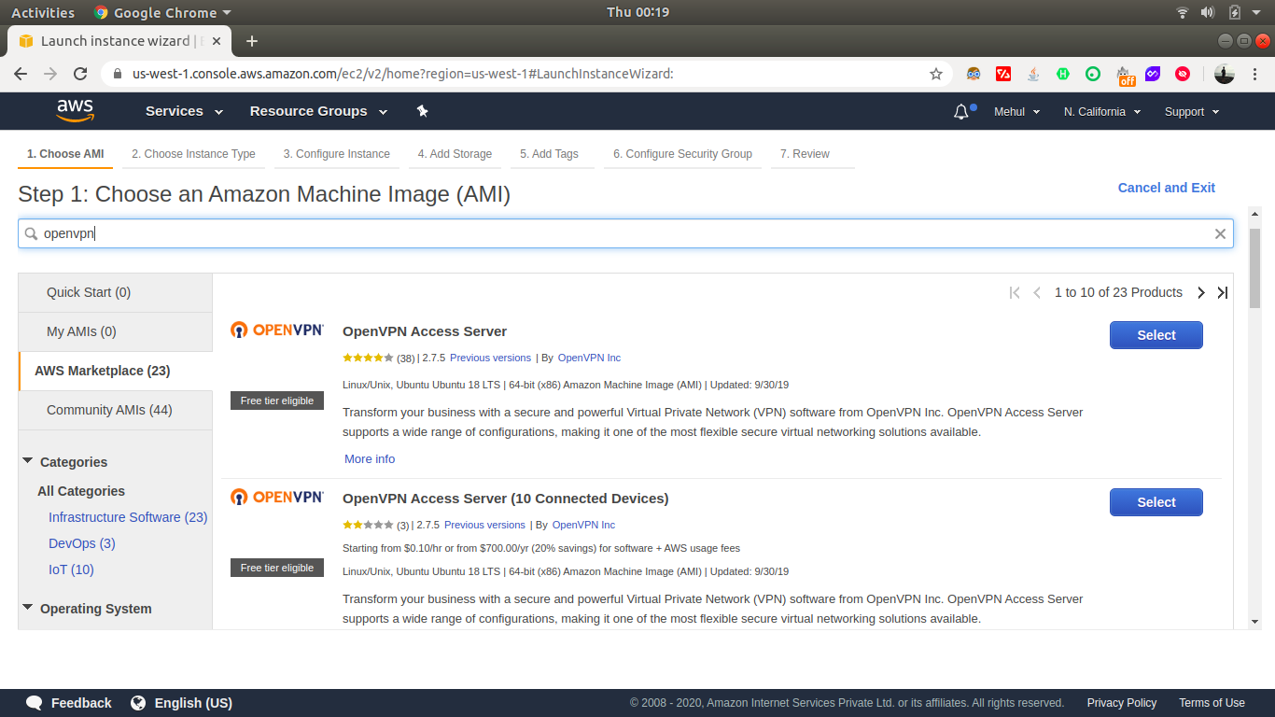Select the Quick Start (0) tab
1275x717 pixels.
click(x=116, y=292)
